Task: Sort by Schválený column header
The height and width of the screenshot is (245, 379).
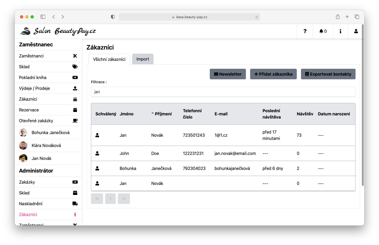Action: tap(106, 114)
